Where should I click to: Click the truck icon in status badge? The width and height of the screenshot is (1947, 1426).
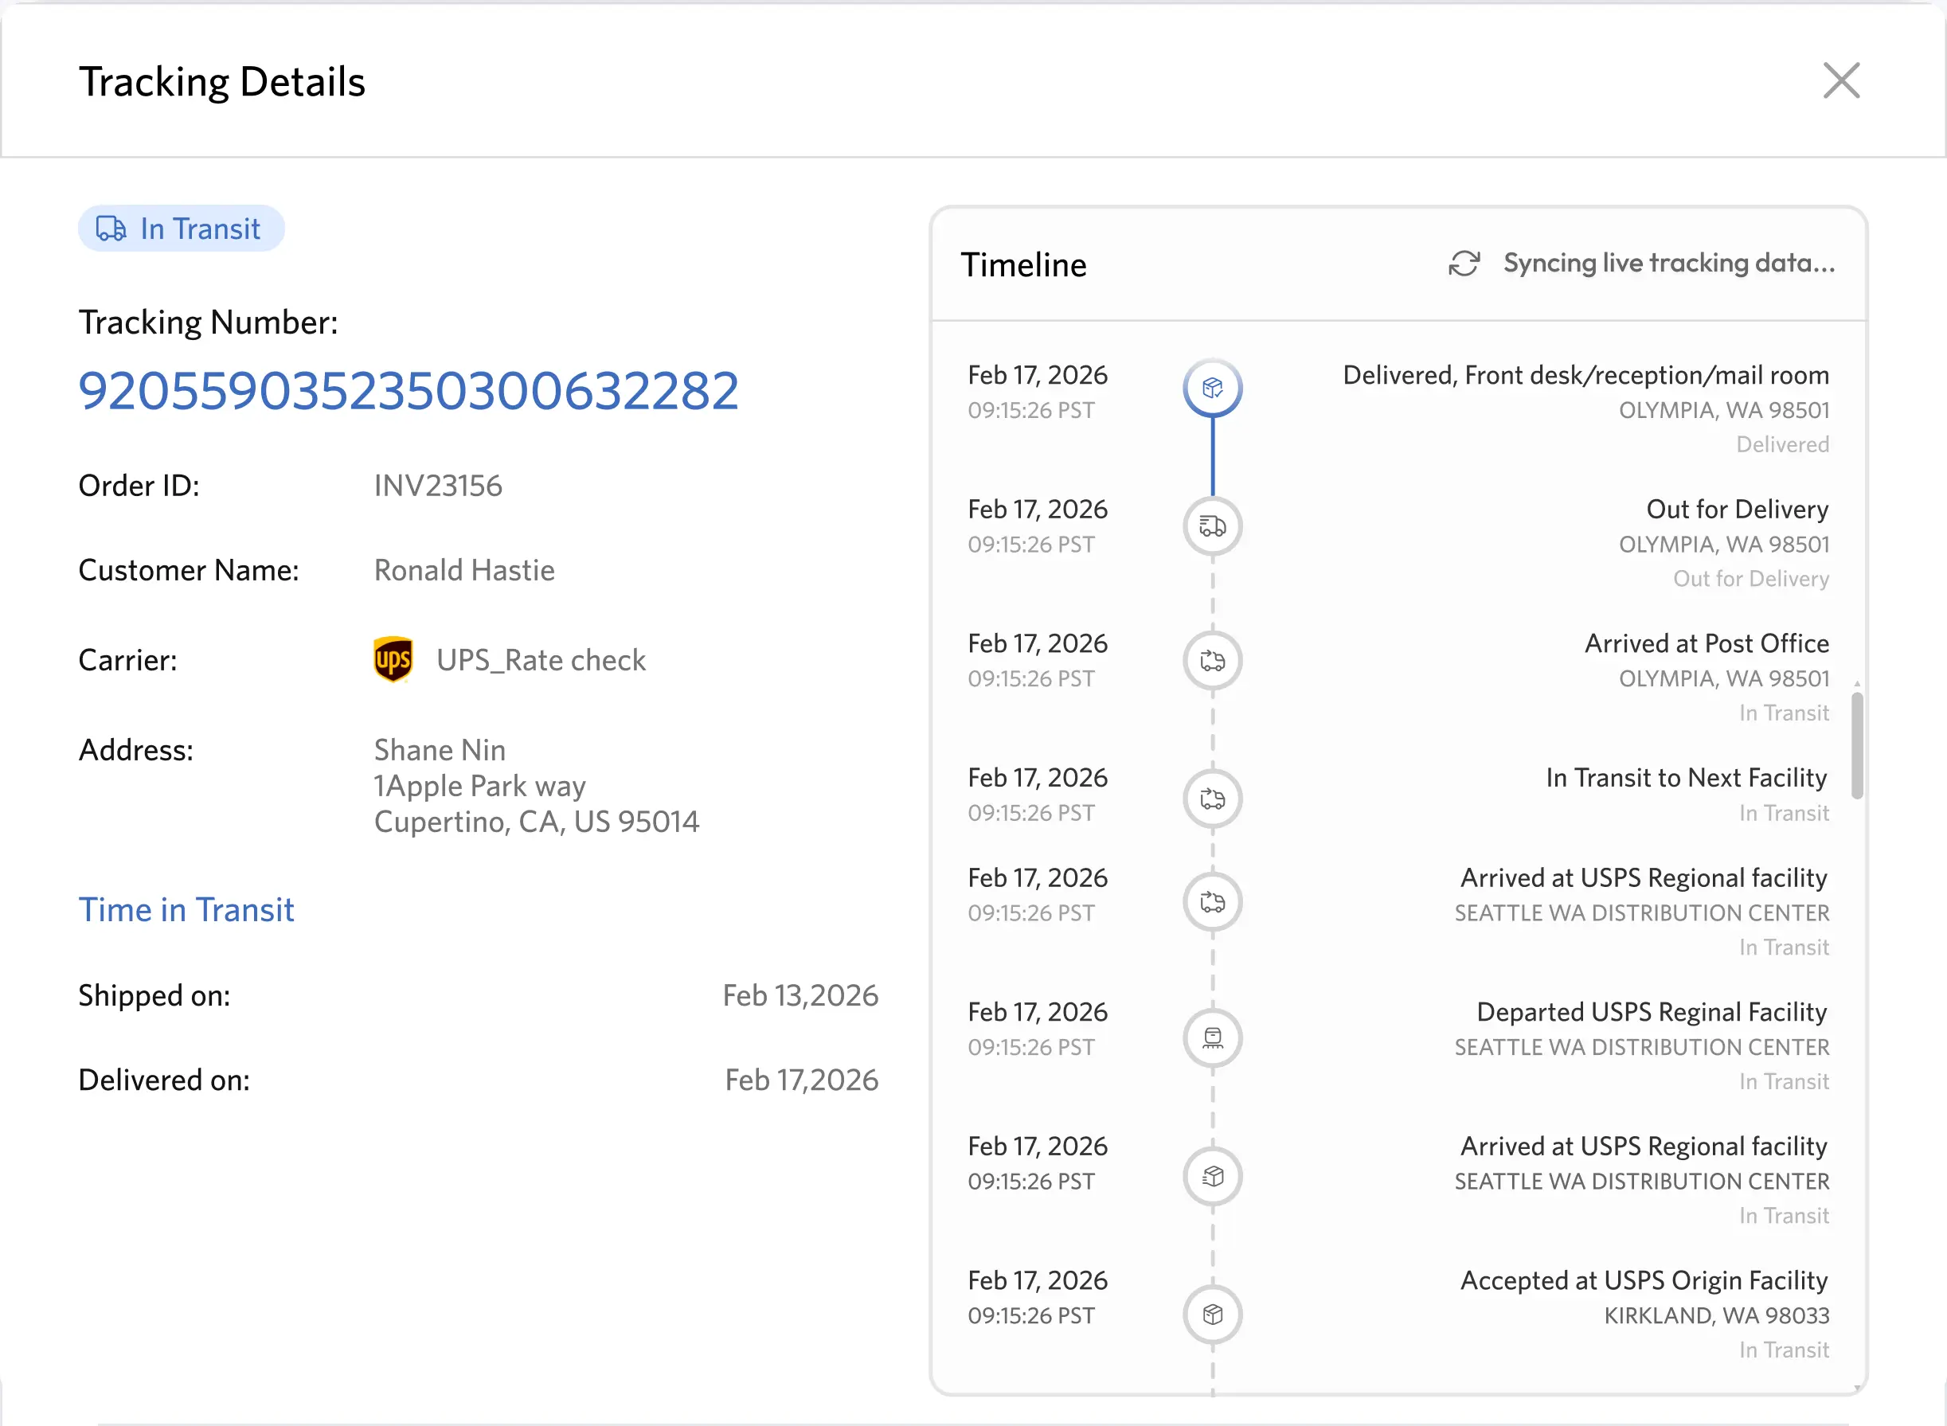111,229
